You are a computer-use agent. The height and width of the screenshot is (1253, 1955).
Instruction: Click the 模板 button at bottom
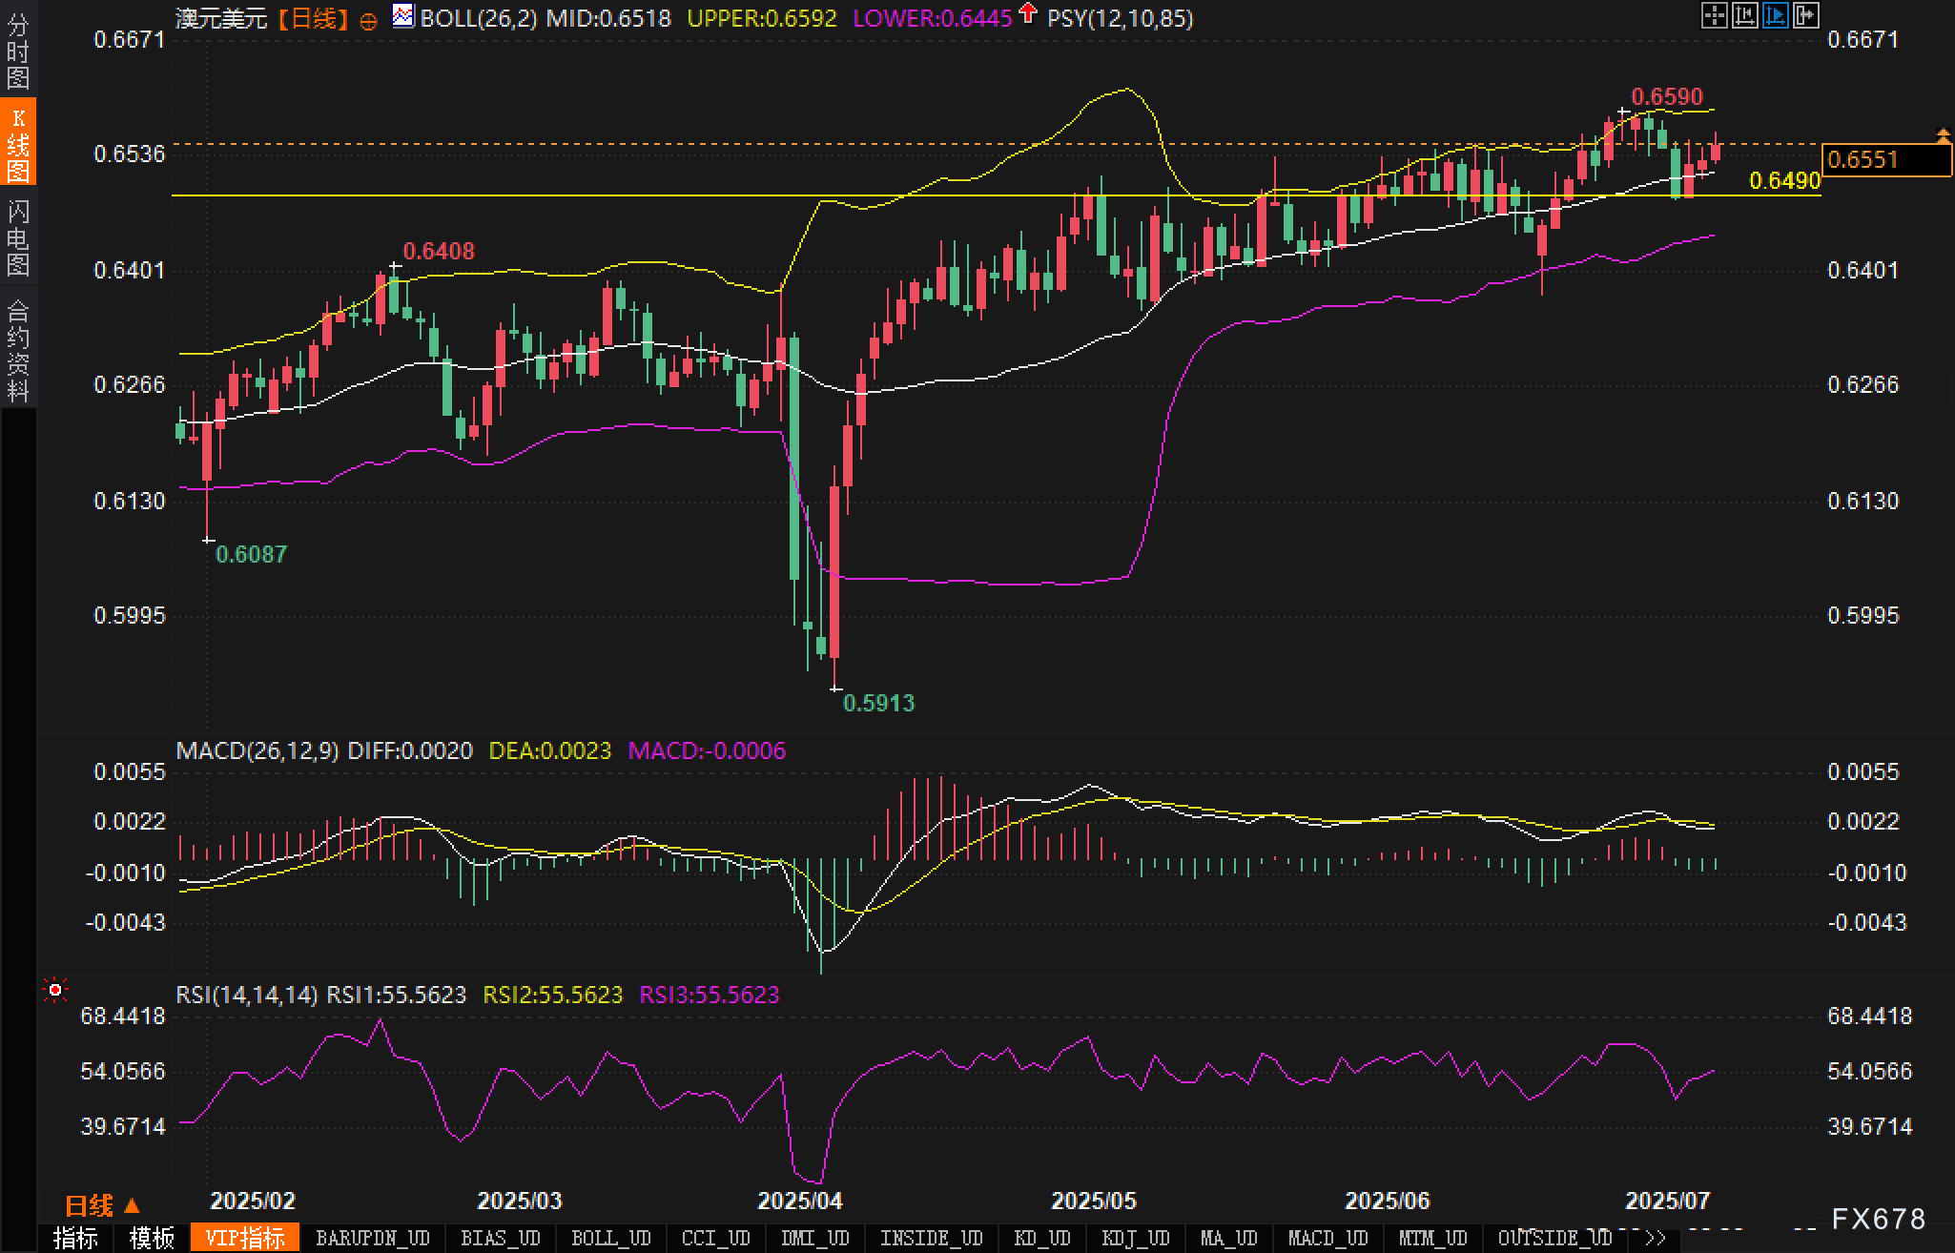click(x=152, y=1238)
